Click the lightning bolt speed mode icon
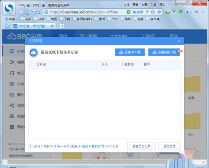This screenshot has height=168, width=209. (x=147, y=12)
